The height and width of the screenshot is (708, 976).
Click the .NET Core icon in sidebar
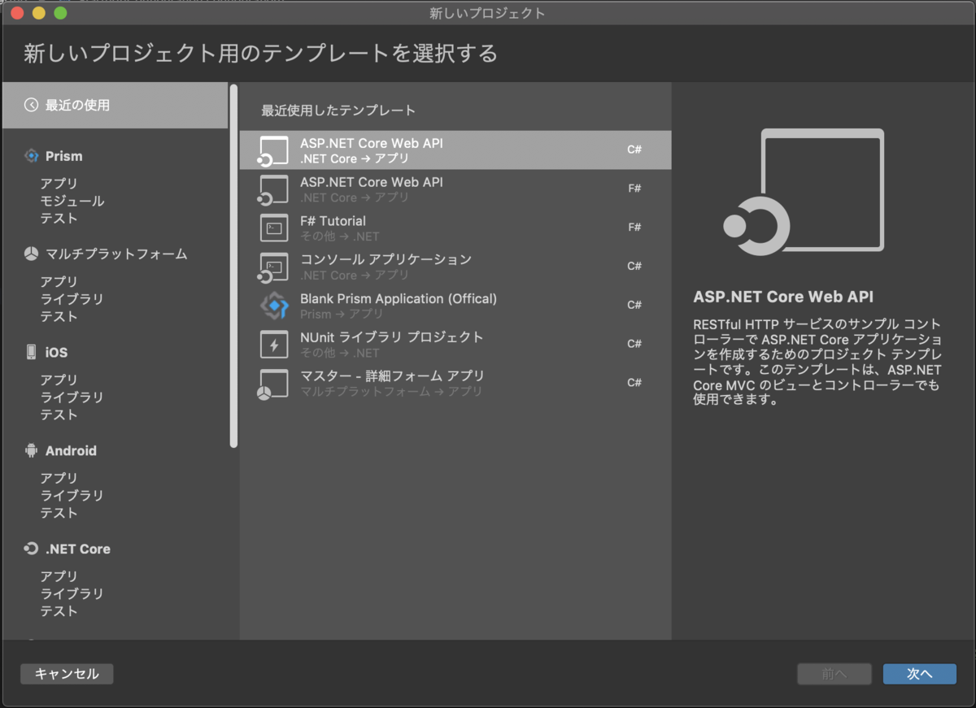coord(31,549)
